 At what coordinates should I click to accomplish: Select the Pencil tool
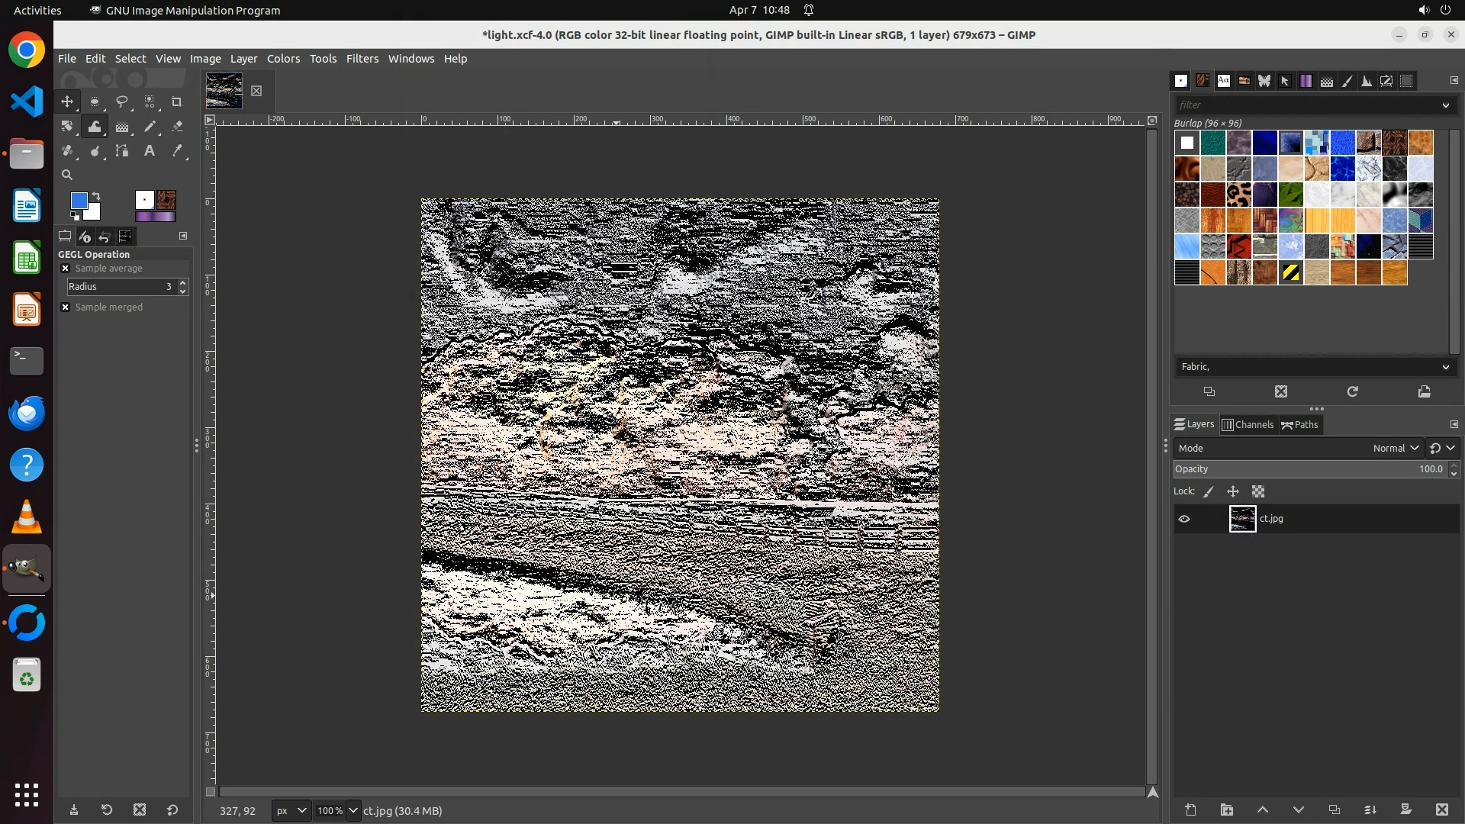tap(150, 127)
